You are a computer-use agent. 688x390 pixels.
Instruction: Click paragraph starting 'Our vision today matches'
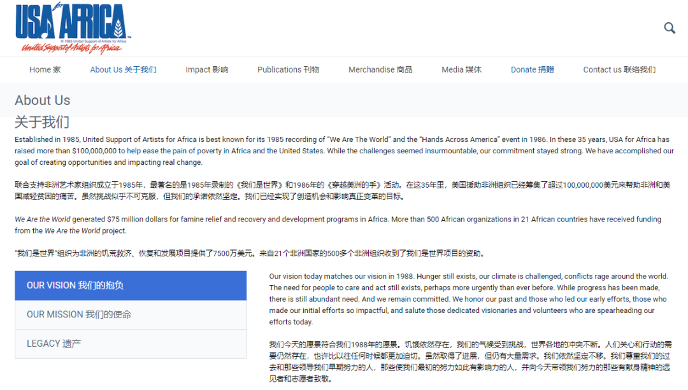(469, 299)
